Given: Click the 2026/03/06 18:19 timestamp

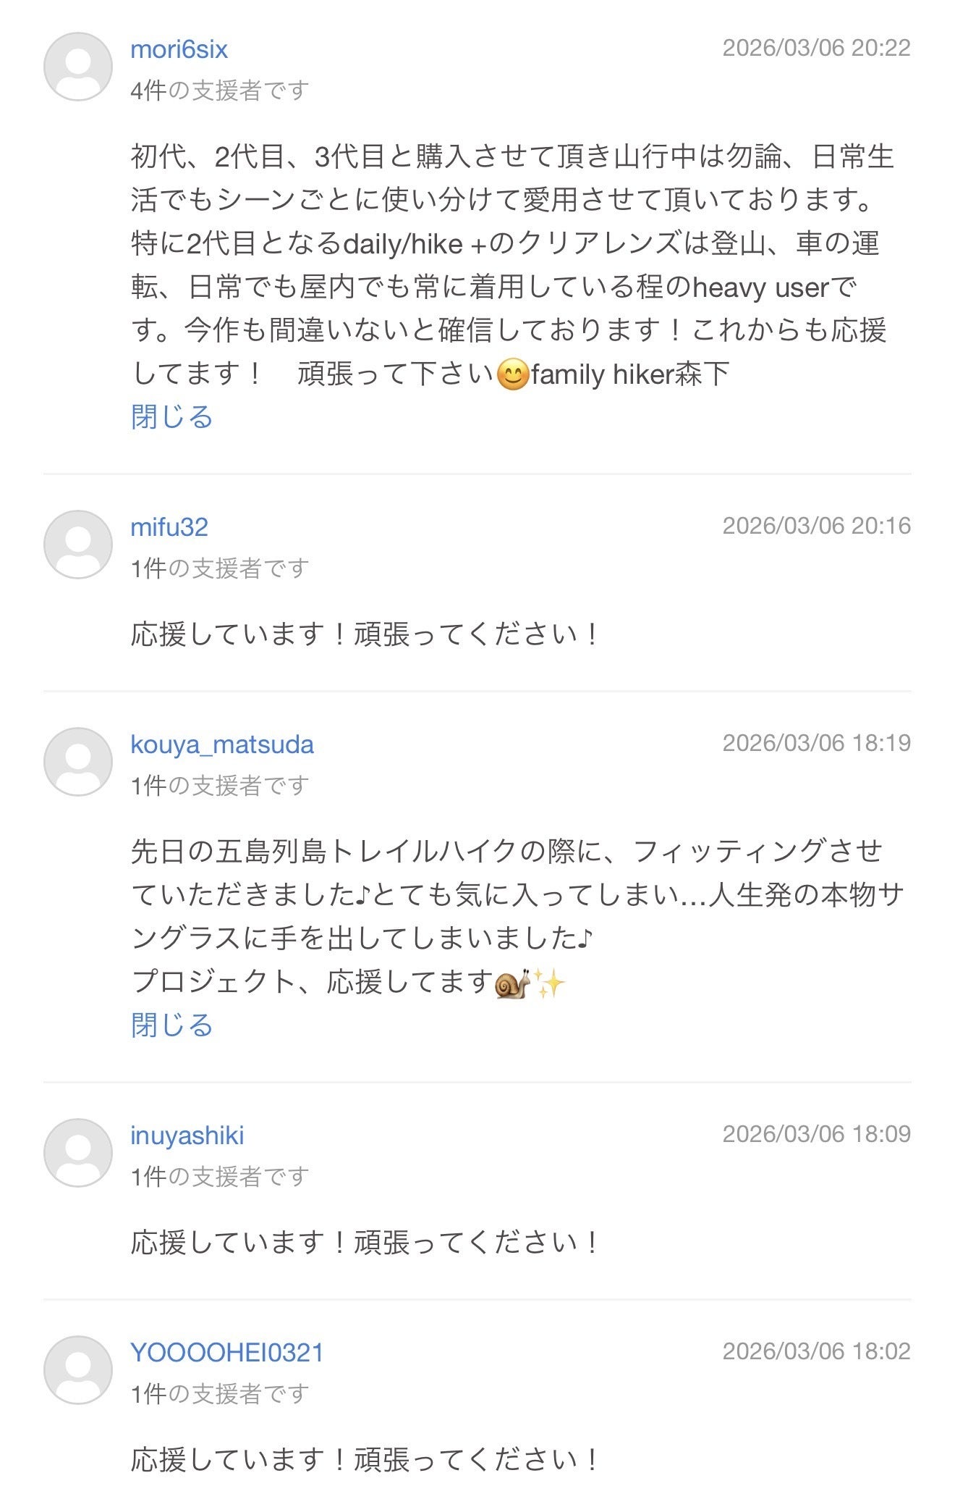Looking at the screenshot, I should [816, 743].
